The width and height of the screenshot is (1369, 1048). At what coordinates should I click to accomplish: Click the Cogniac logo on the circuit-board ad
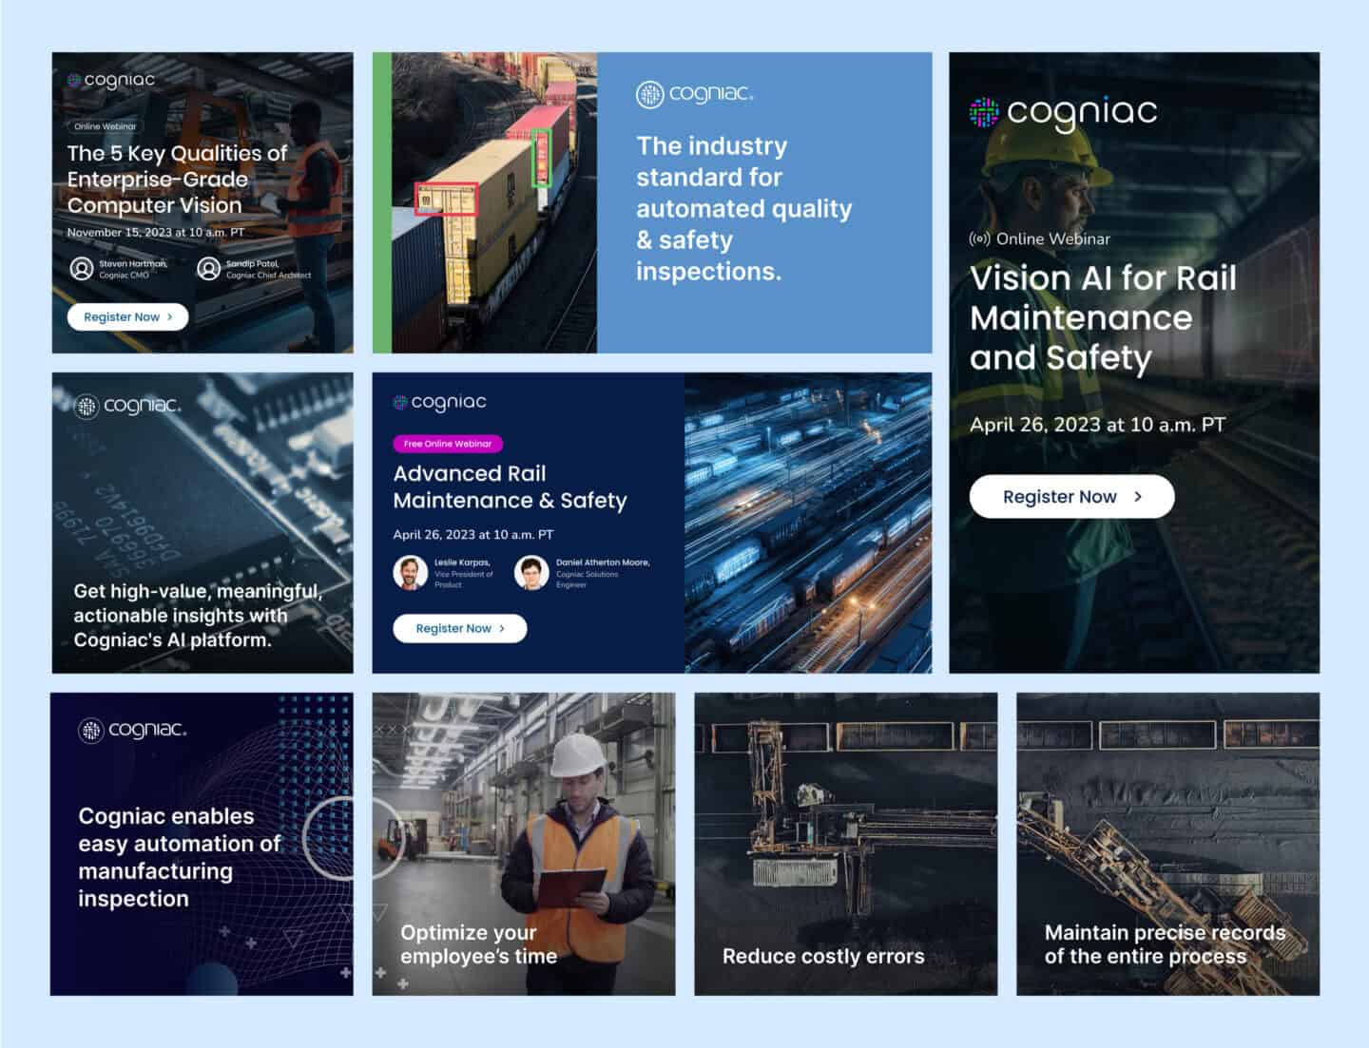tap(127, 406)
